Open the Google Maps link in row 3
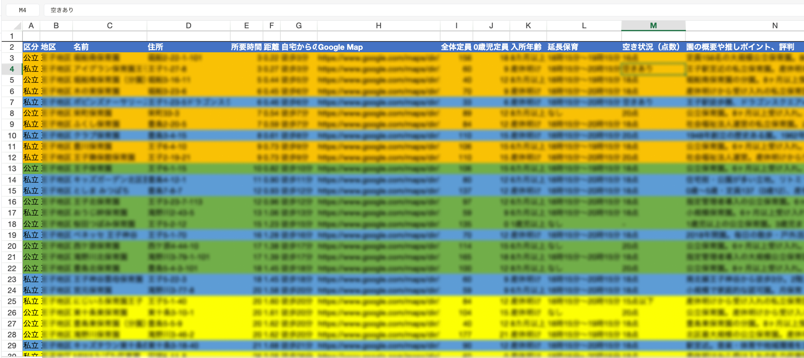804x358 pixels. point(378,58)
